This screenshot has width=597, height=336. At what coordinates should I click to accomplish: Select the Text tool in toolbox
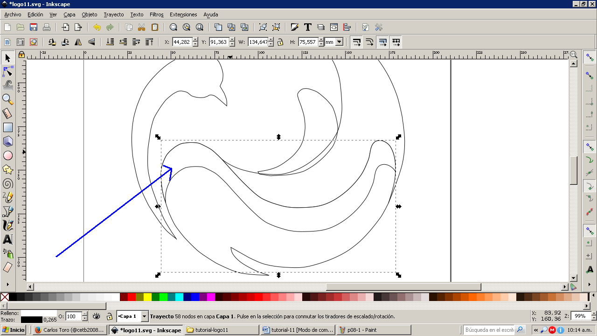[x=7, y=239]
